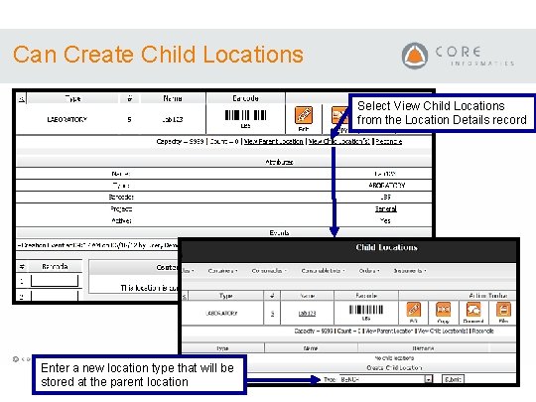
Task: Open Lab123 name link in Child Locations
Action: (x=307, y=313)
